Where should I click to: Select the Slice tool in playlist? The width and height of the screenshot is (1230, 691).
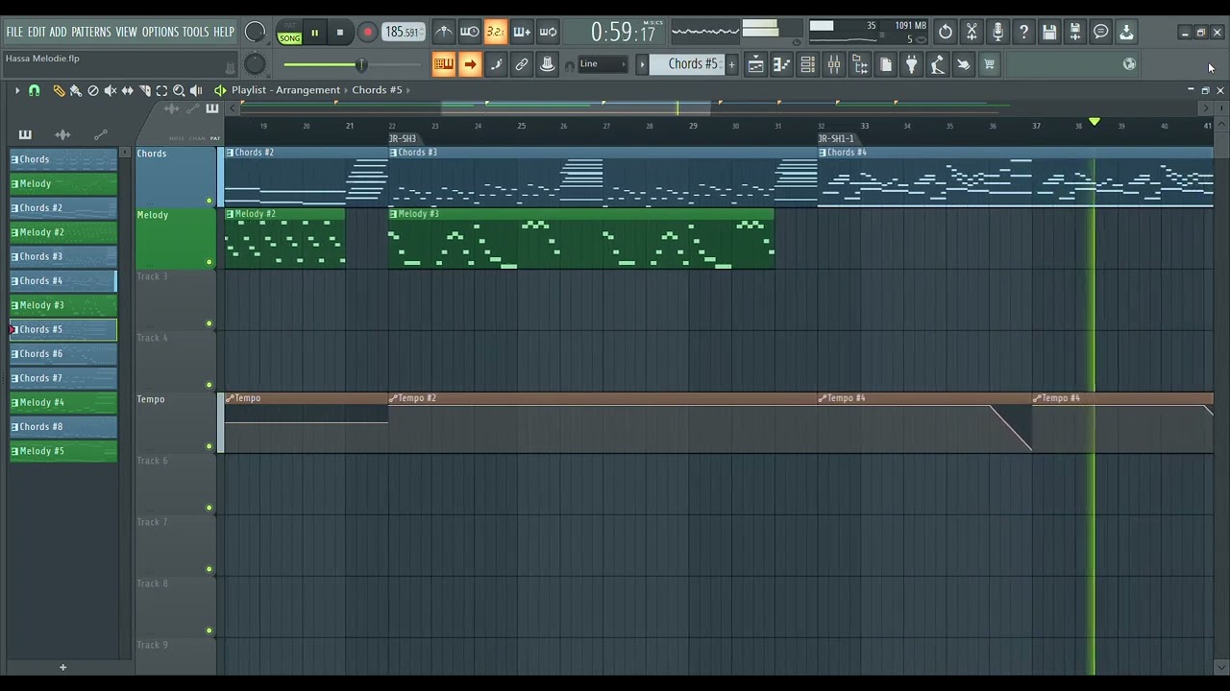point(144,90)
